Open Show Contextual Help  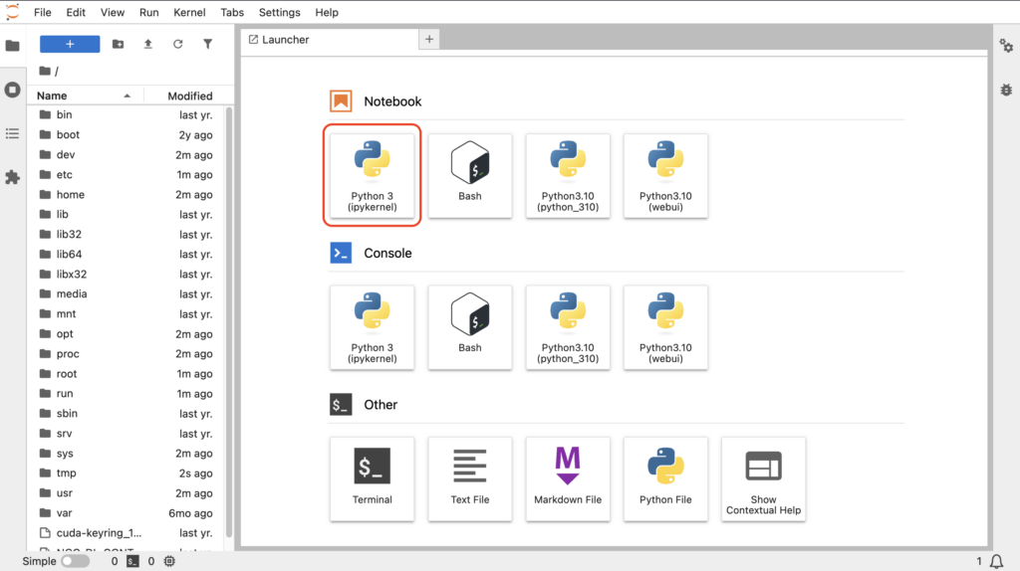(x=763, y=478)
